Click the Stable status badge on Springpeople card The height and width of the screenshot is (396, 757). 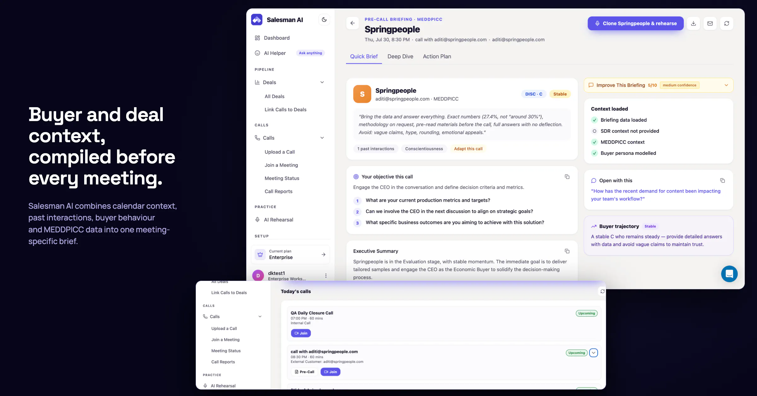(x=560, y=94)
